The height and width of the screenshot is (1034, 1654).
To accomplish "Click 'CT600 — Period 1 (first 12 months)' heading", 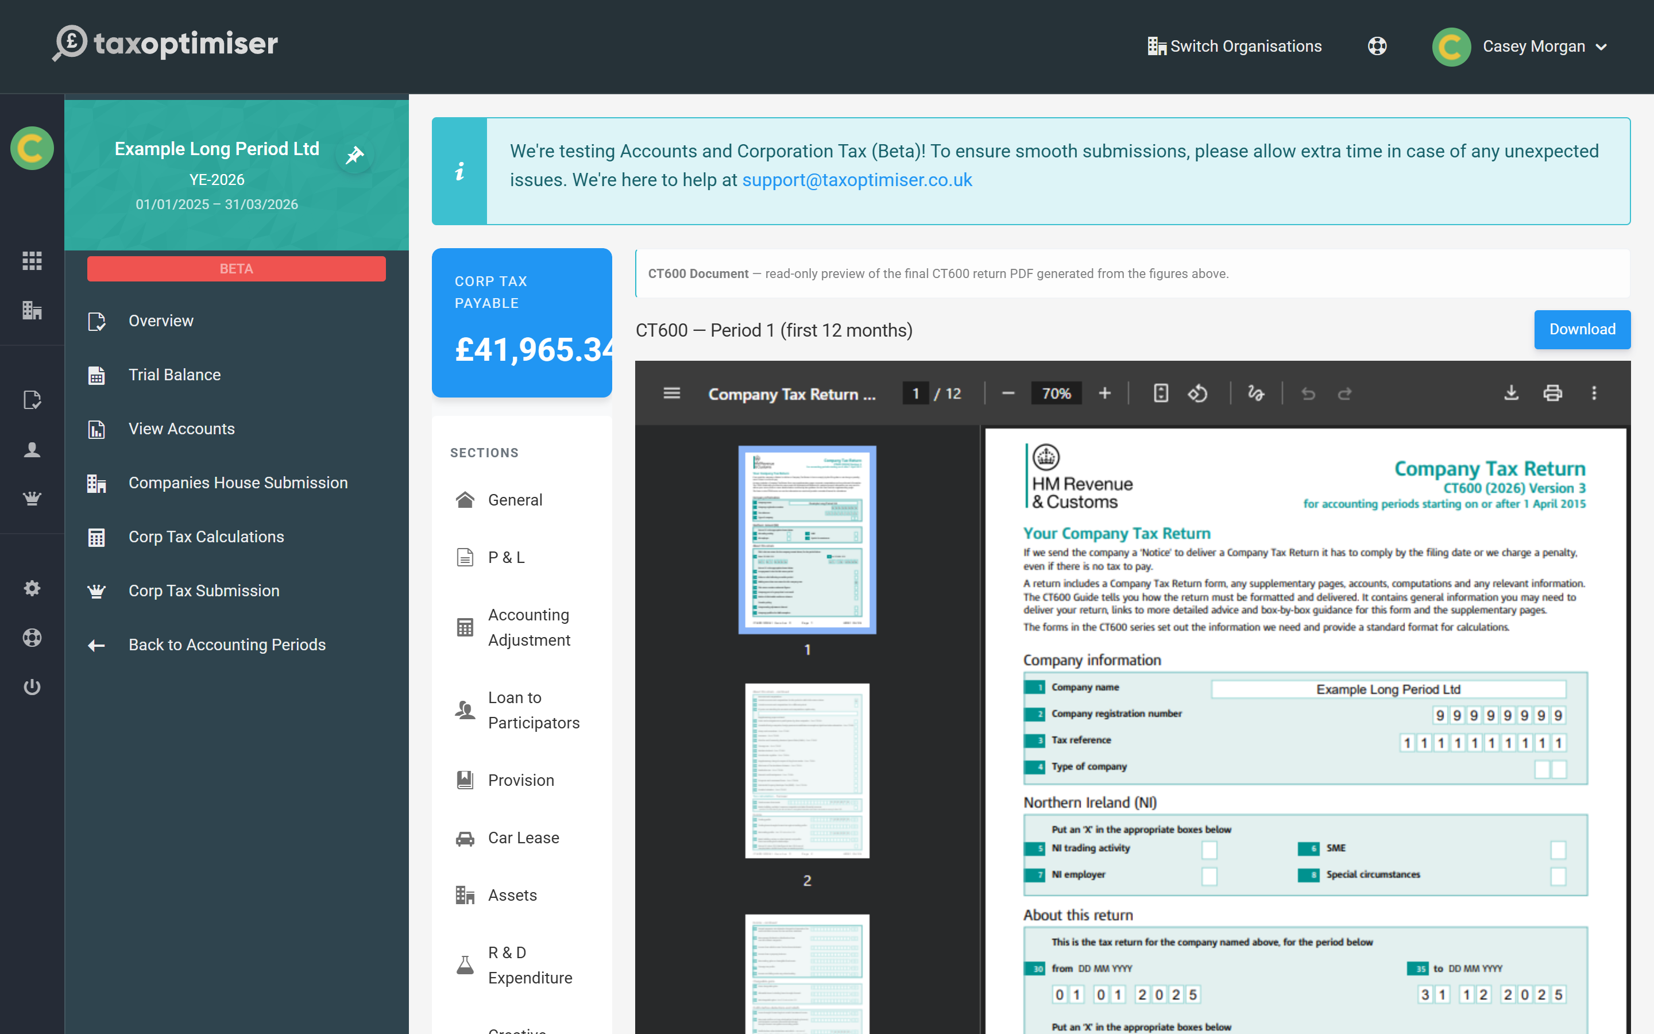I will click(x=774, y=330).
